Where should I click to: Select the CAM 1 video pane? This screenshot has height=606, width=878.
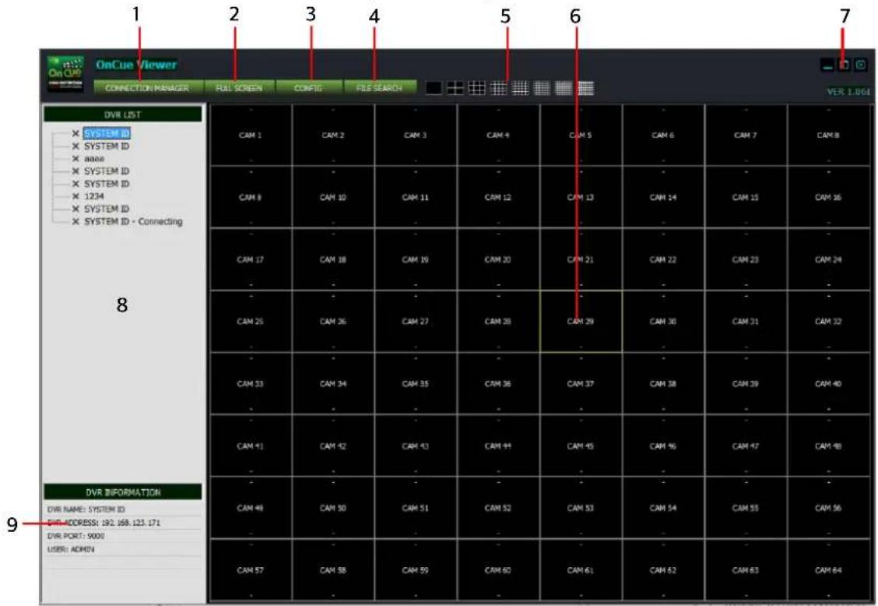pyautogui.click(x=251, y=135)
